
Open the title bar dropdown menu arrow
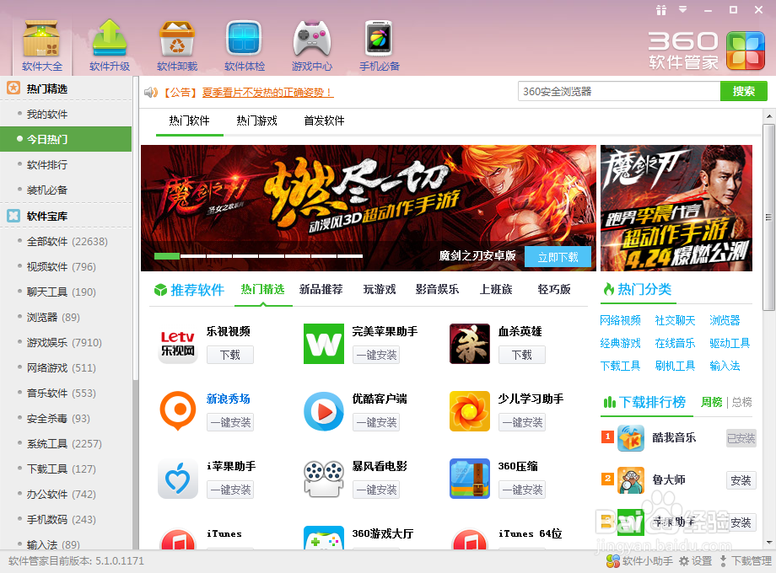tap(683, 9)
